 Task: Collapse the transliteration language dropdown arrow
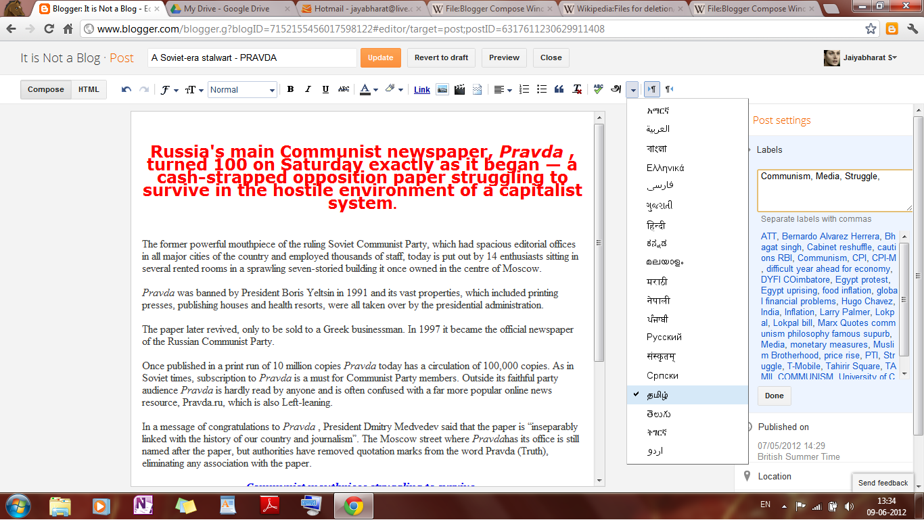pos(632,89)
